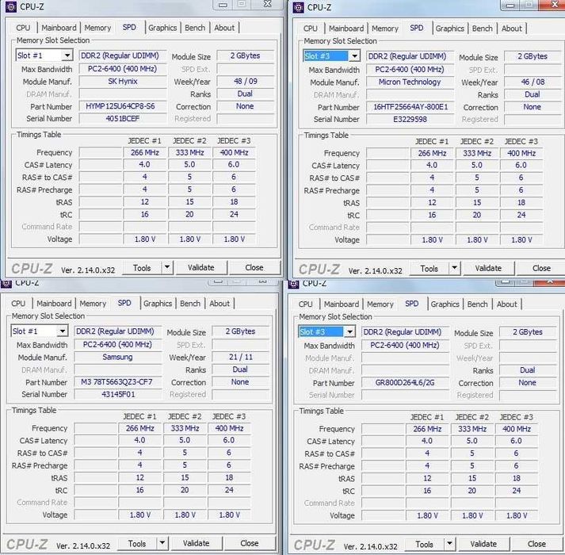Click the Week/Year value 46 / 08
565x555 pixels.
(533, 82)
